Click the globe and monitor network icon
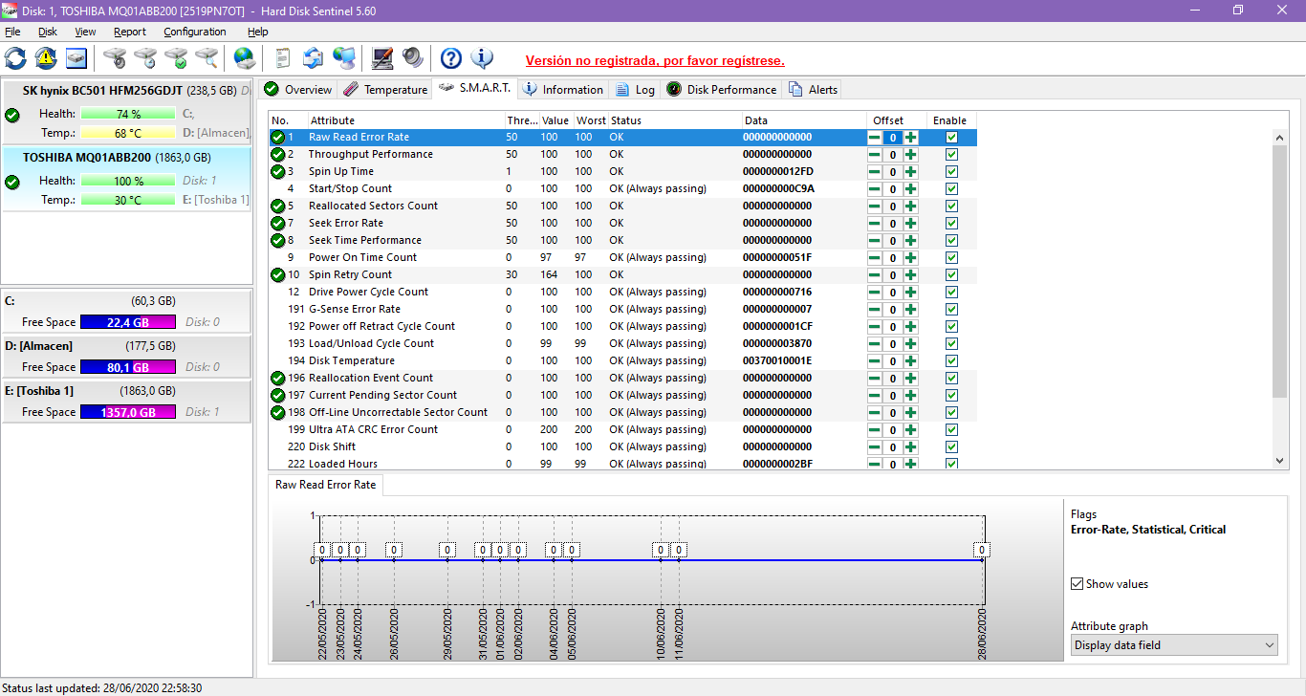 tap(344, 58)
